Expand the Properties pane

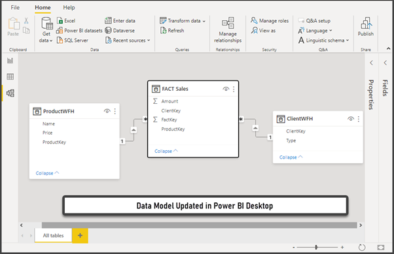371,63
